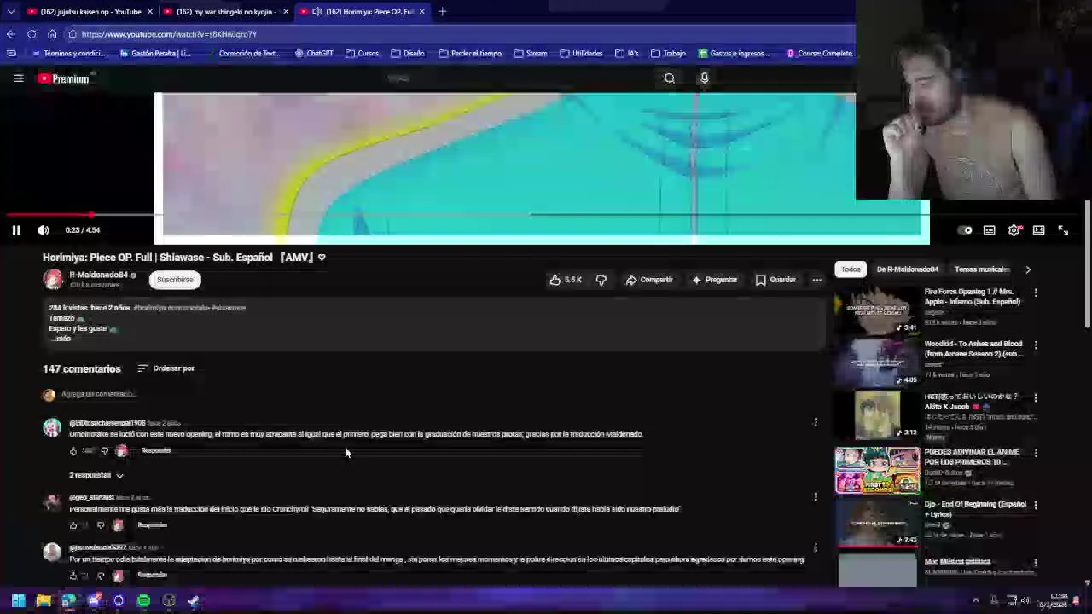
Task: Open the Ordenar por sort dropdown
Action: click(x=166, y=368)
